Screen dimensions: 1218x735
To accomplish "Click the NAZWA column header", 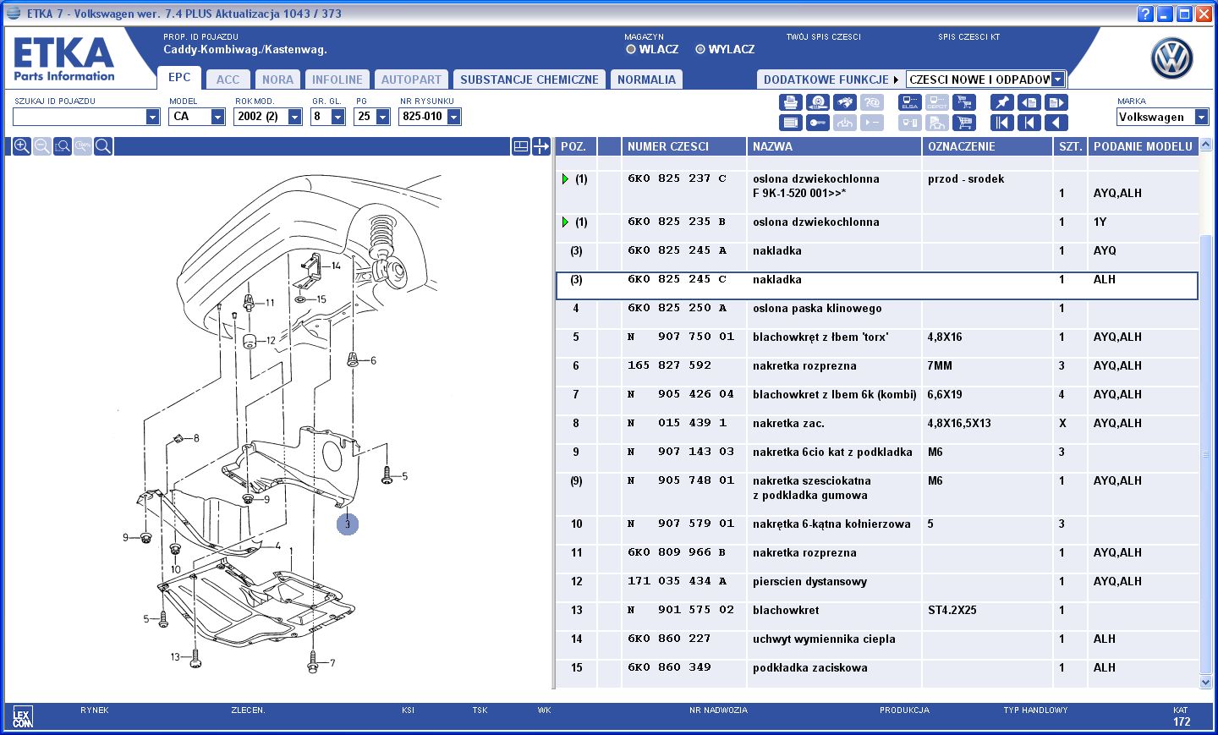I will tap(833, 146).
